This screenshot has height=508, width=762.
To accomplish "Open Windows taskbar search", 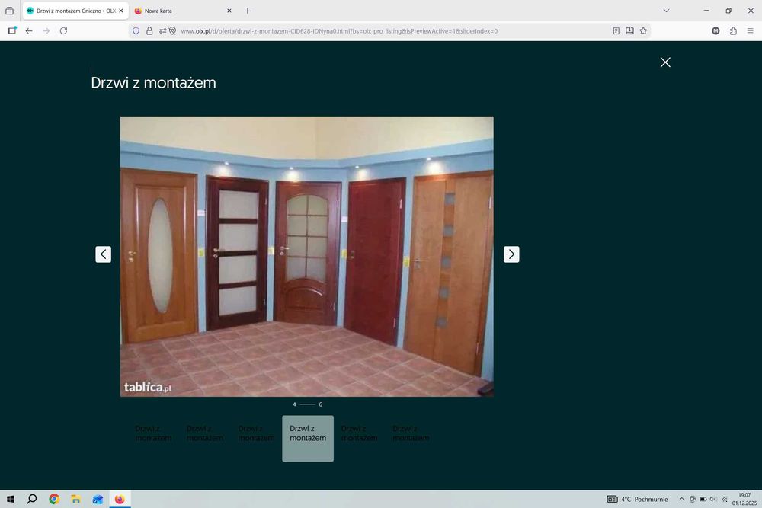I will coord(32,499).
